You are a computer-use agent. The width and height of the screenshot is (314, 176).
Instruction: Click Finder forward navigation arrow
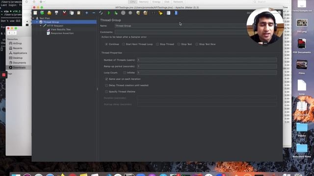14,33
